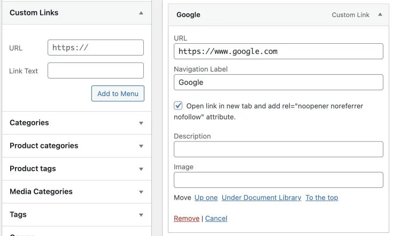Viewport: 393px width, 236px height.
Task: Click the Custom Link type label
Action: pyautogui.click(x=350, y=15)
